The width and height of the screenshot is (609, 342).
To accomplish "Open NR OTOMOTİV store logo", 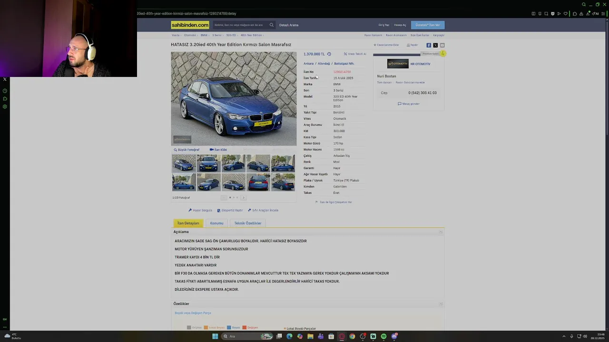I will (398, 64).
